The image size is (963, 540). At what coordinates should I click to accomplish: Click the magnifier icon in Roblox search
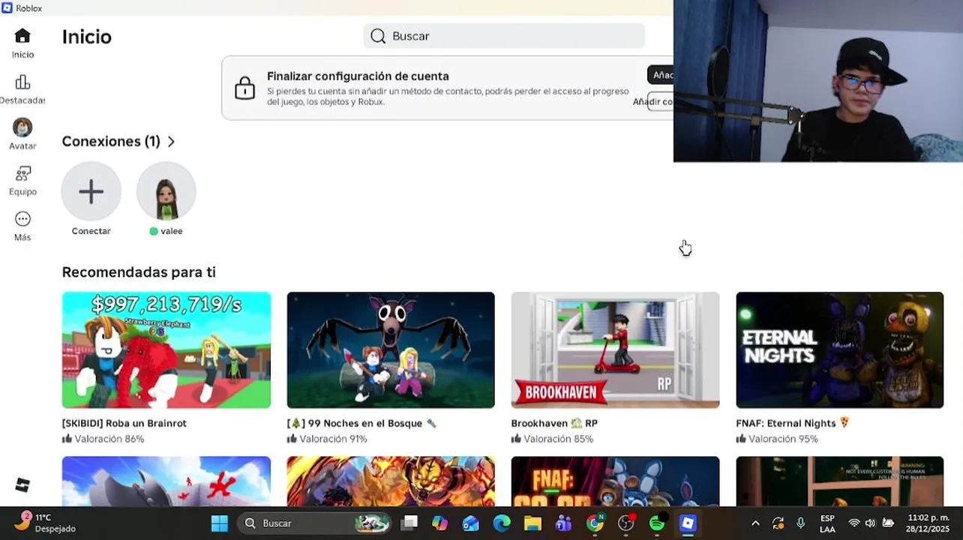click(x=378, y=36)
